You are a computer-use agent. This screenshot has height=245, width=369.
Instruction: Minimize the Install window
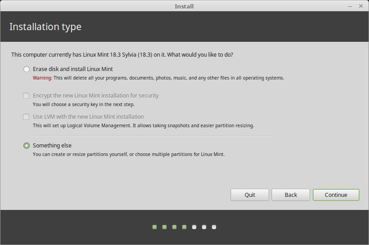pos(350,6)
